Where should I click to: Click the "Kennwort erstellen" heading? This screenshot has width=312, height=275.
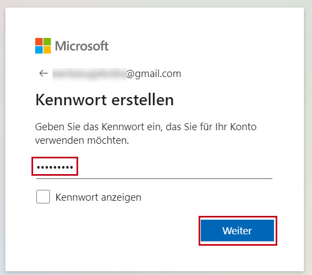[x=105, y=100]
